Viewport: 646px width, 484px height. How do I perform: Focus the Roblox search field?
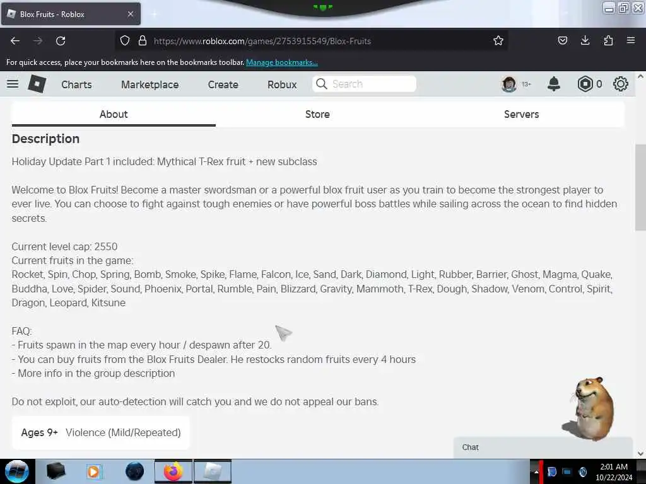(364, 84)
